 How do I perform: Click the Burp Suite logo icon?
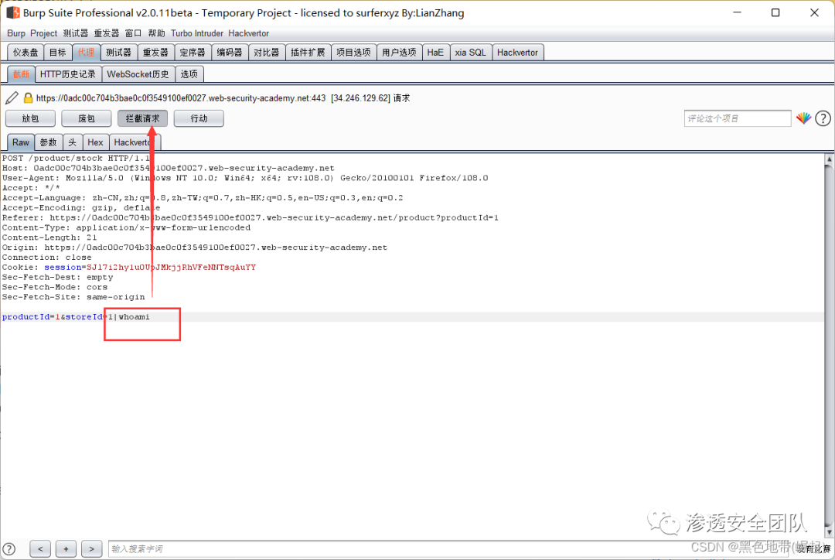[13, 12]
